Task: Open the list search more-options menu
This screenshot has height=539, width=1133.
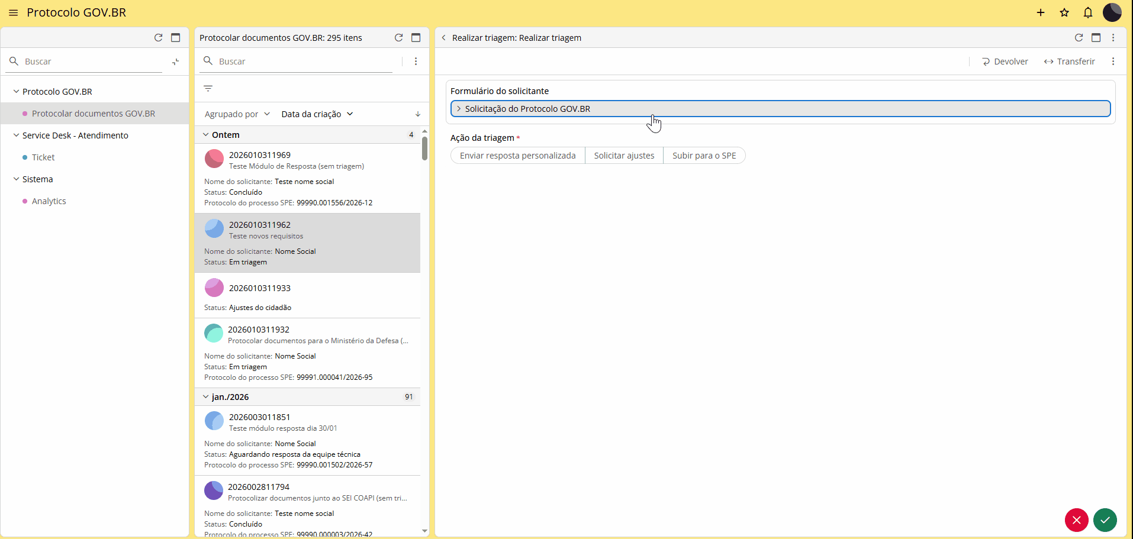Action: coord(416,62)
